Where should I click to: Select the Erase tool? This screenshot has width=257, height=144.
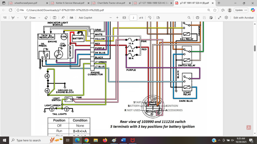pyautogui.click(x=46, y=18)
